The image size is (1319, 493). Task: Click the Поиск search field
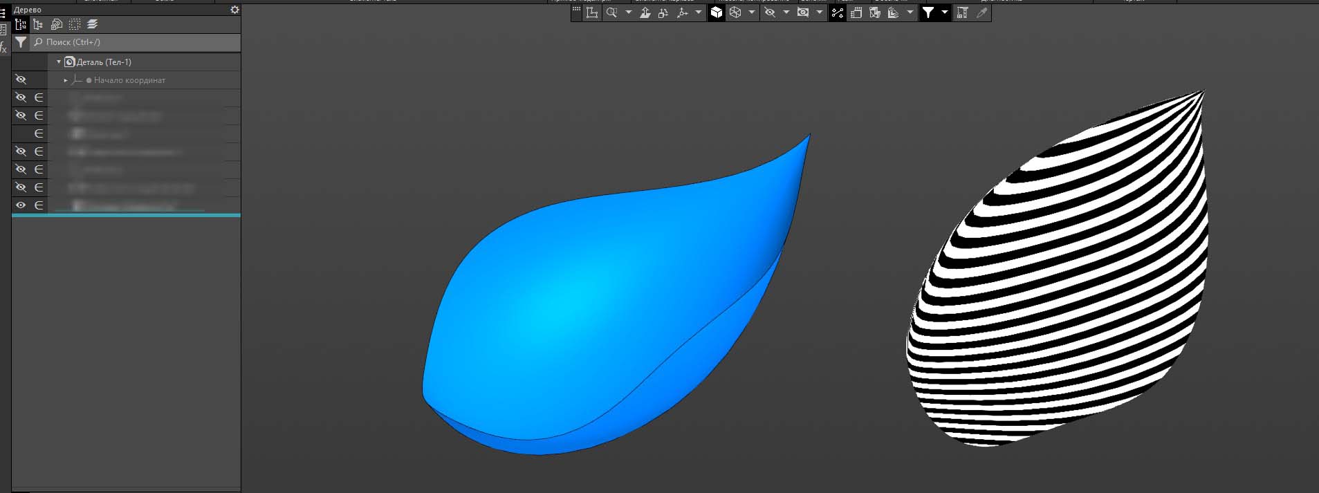pyautogui.click(x=138, y=42)
